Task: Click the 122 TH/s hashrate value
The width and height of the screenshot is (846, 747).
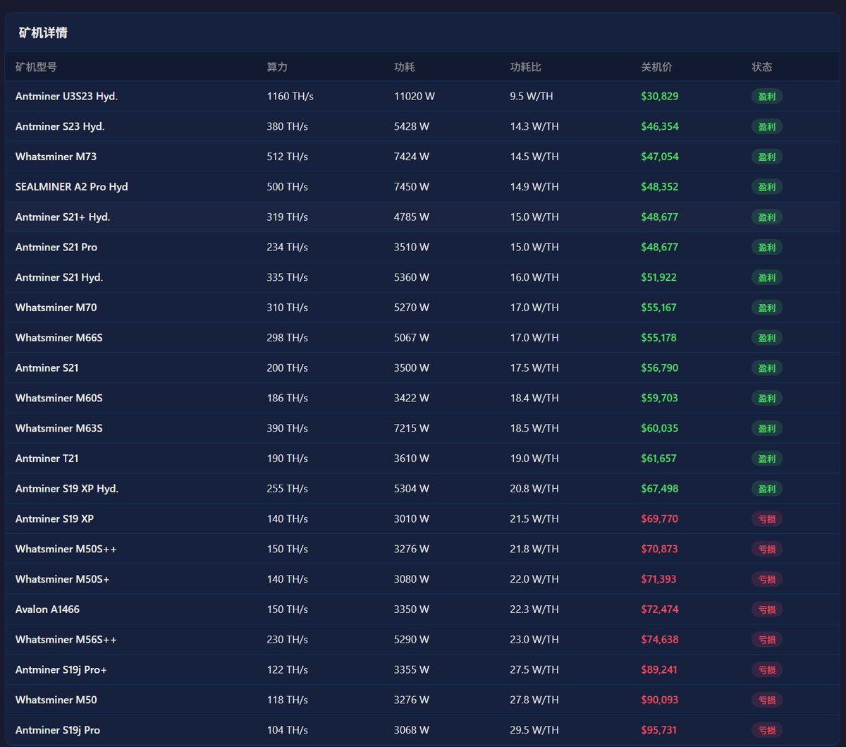Action: (288, 670)
